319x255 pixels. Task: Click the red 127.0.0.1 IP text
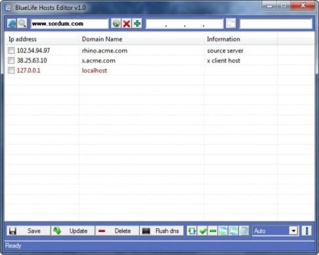point(28,70)
